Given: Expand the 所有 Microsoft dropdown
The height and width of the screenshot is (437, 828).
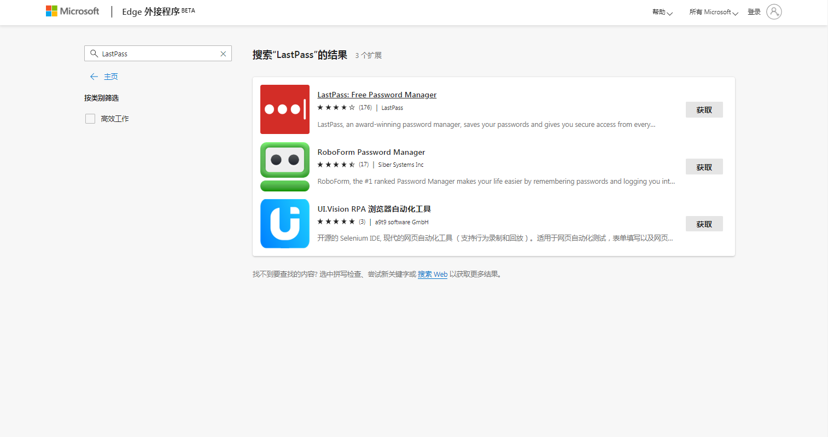Looking at the screenshot, I should [x=713, y=12].
